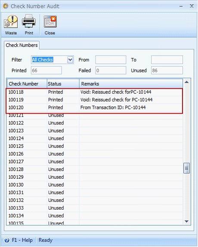Click the F1 - Help status bar text

point(22,240)
